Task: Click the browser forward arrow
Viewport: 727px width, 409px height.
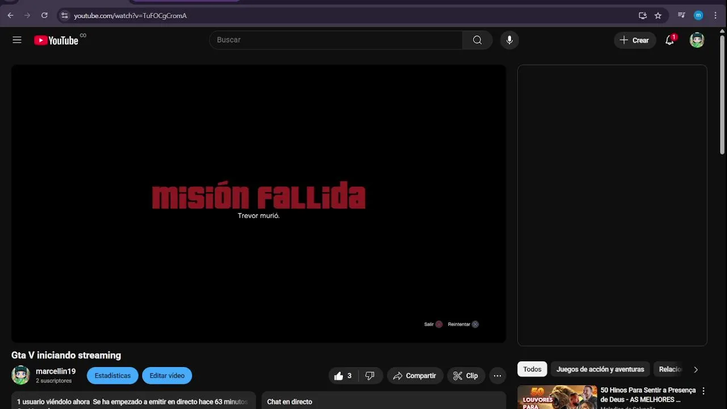Action: [27, 15]
